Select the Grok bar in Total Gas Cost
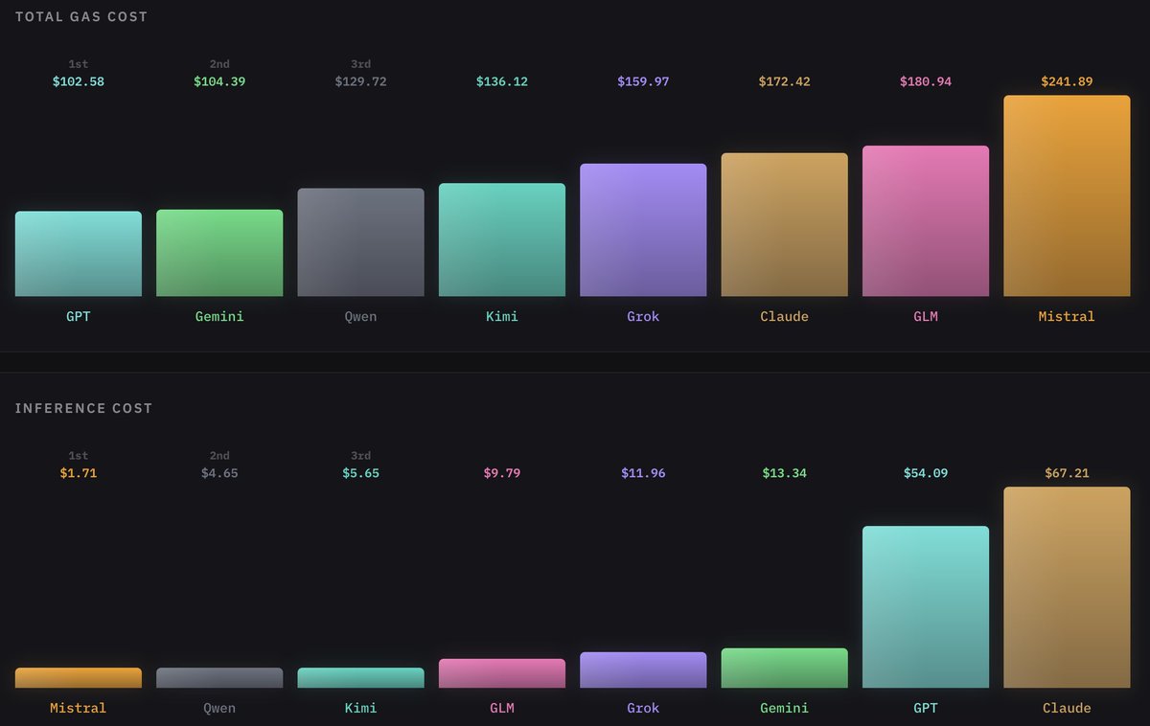1150x726 pixels. (643, 230)
